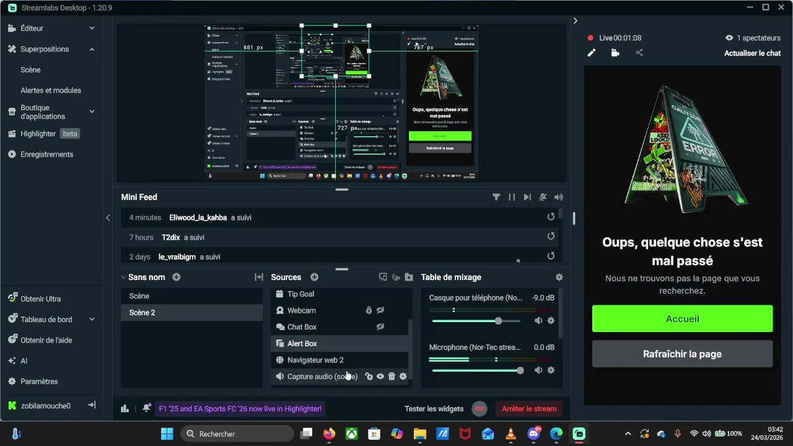Open Capture audio source properties gear

tap(403, 376)
